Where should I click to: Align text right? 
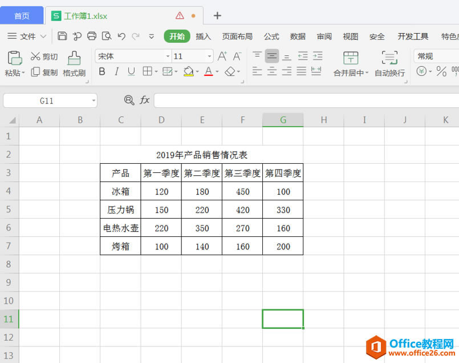tap(287, 71)
